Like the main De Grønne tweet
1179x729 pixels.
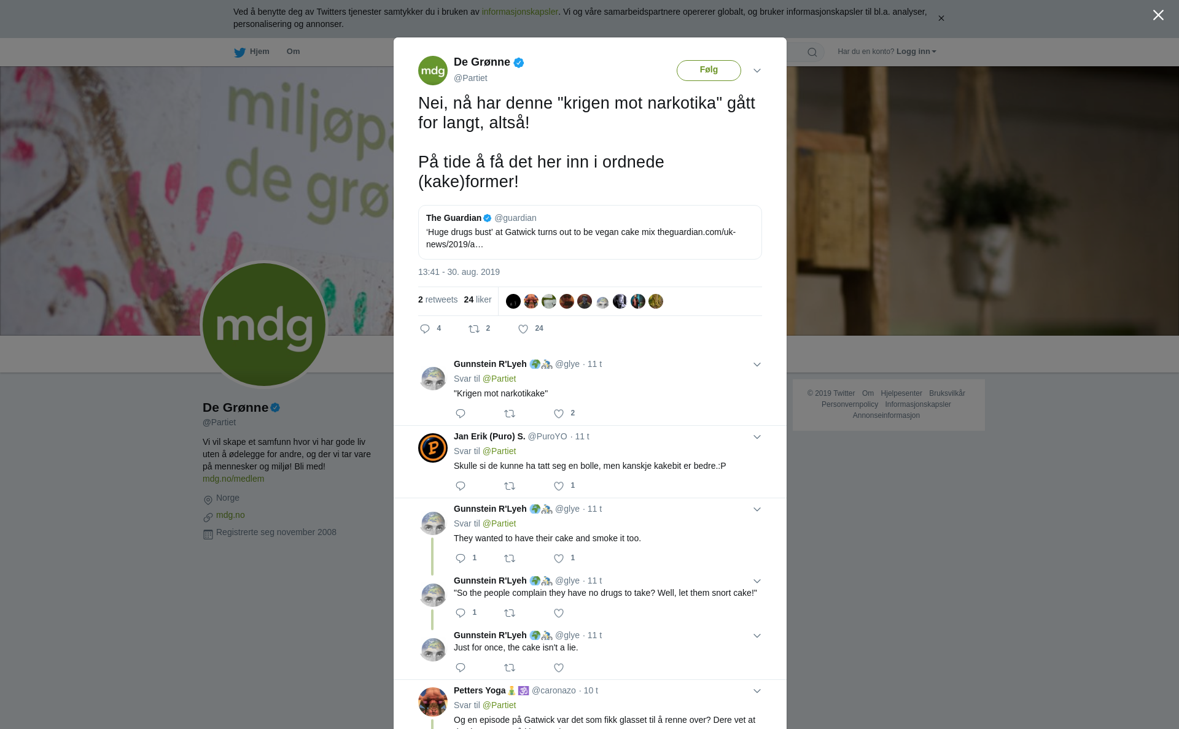(523, 329)
